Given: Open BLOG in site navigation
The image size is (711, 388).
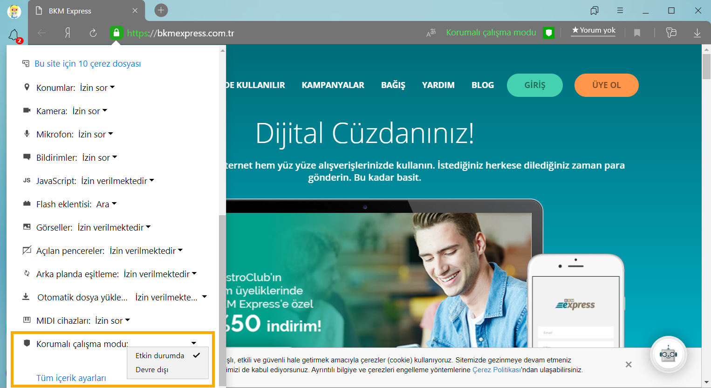Looking at the screenshot, I should pyautogui.click(x=483, y=85).
